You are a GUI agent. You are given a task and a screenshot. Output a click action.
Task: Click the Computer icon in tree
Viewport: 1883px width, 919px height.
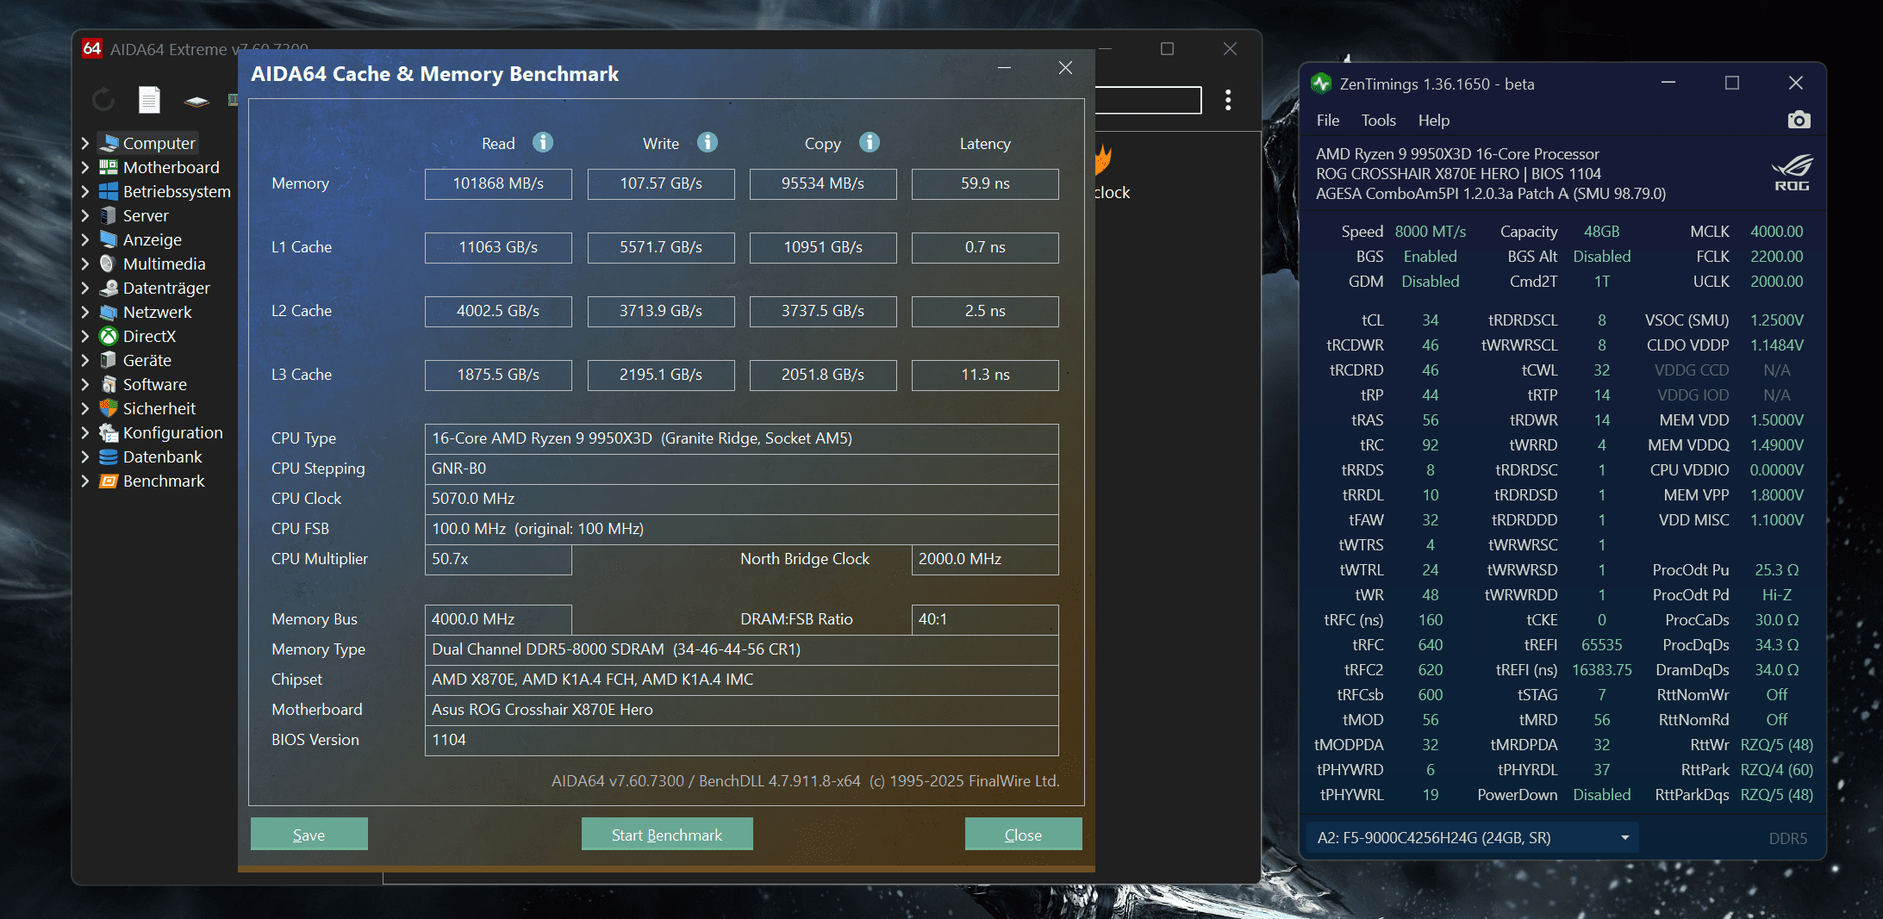[x=109, y=143]
